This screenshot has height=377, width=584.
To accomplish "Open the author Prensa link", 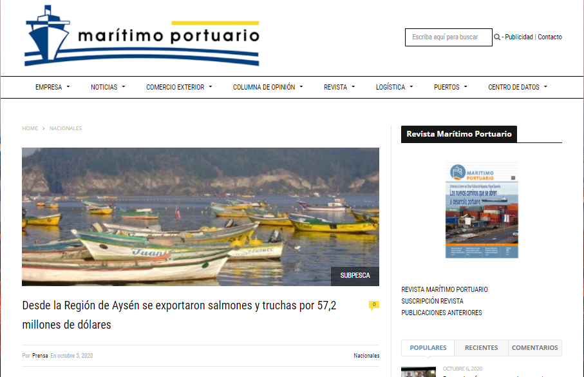I will (x=40, y=356).
